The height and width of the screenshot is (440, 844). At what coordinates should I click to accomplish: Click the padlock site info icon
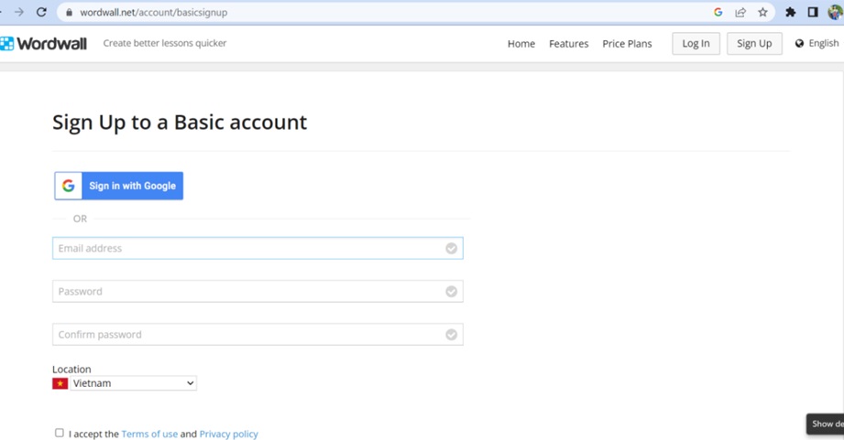(69, 12)
